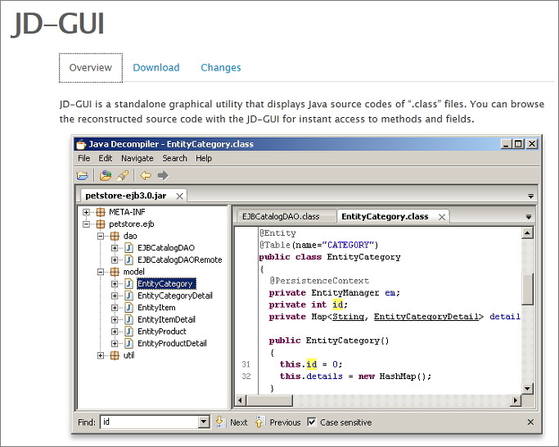Click the EntityProductDetail class file icon
Viewport: 559px width, 447px height.
[128, 343]
